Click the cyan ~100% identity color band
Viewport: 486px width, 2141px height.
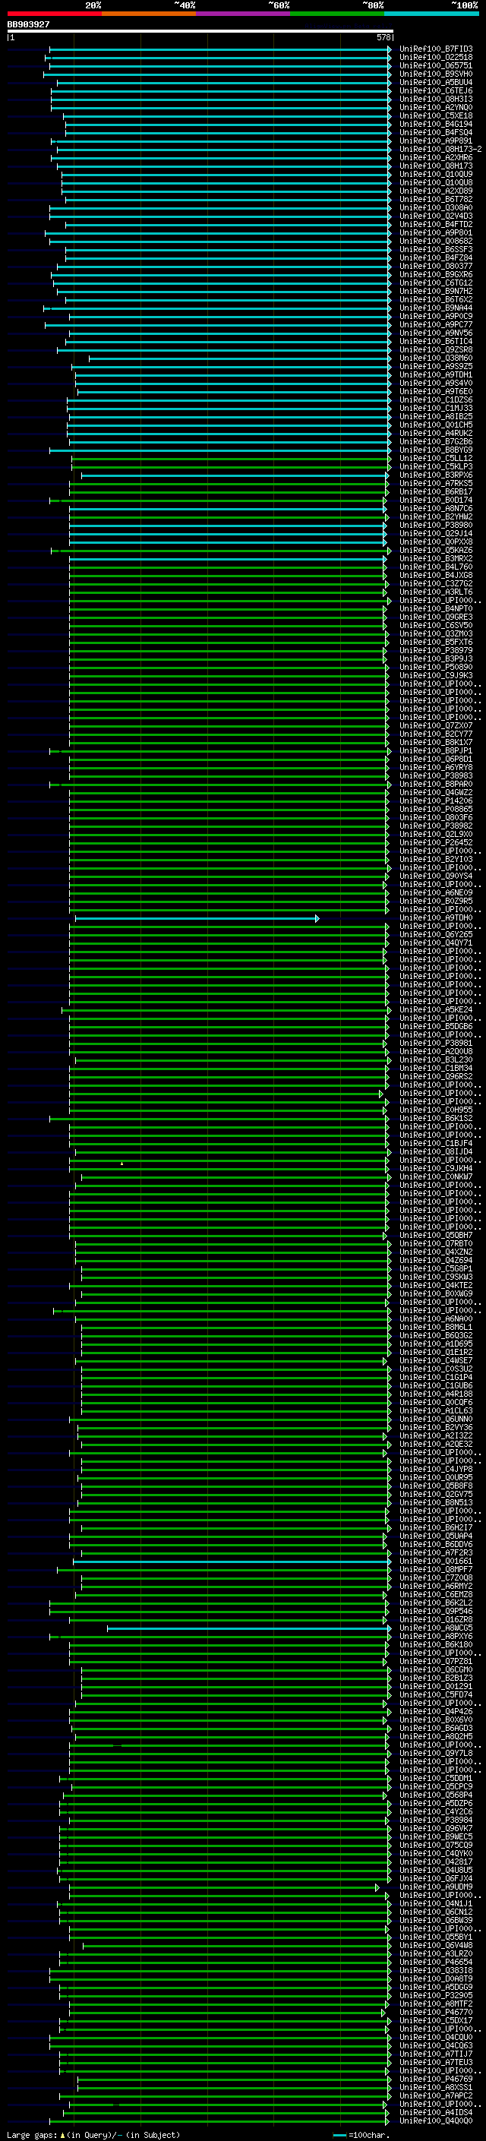pyautogui.click(x=432, y=14)
